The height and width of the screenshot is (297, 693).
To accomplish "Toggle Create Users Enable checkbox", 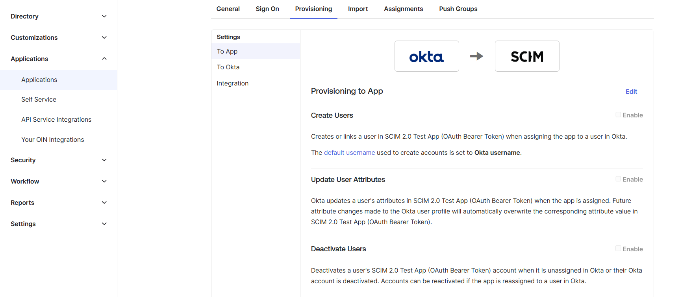I will [618, 115].
